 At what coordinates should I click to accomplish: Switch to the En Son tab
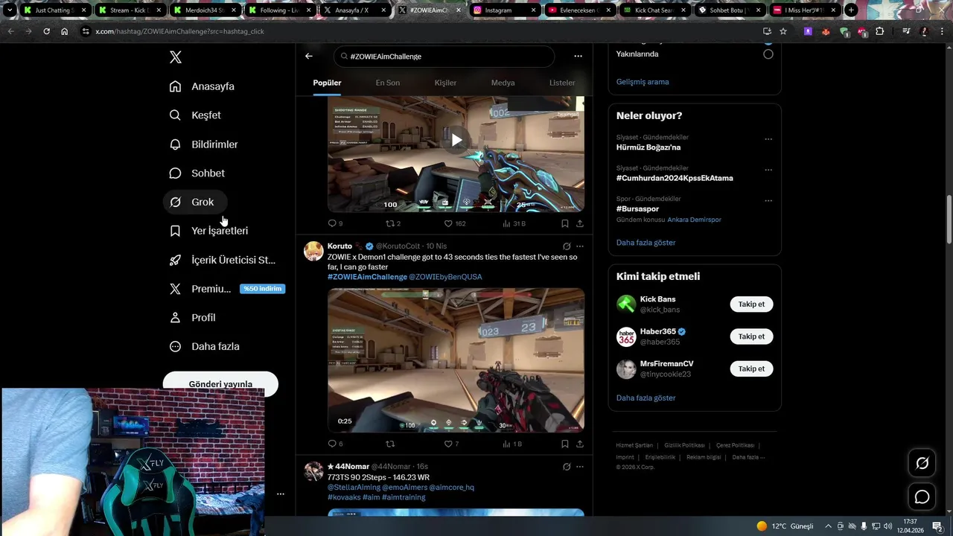[x=387, y=83]
